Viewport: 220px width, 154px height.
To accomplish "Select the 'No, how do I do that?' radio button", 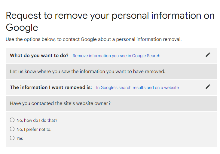I will (12, 120).
